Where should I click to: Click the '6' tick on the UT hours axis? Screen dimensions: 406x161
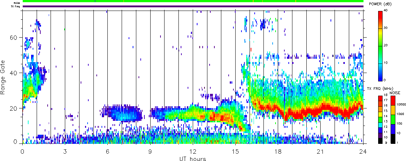click(x=107, y=152)
